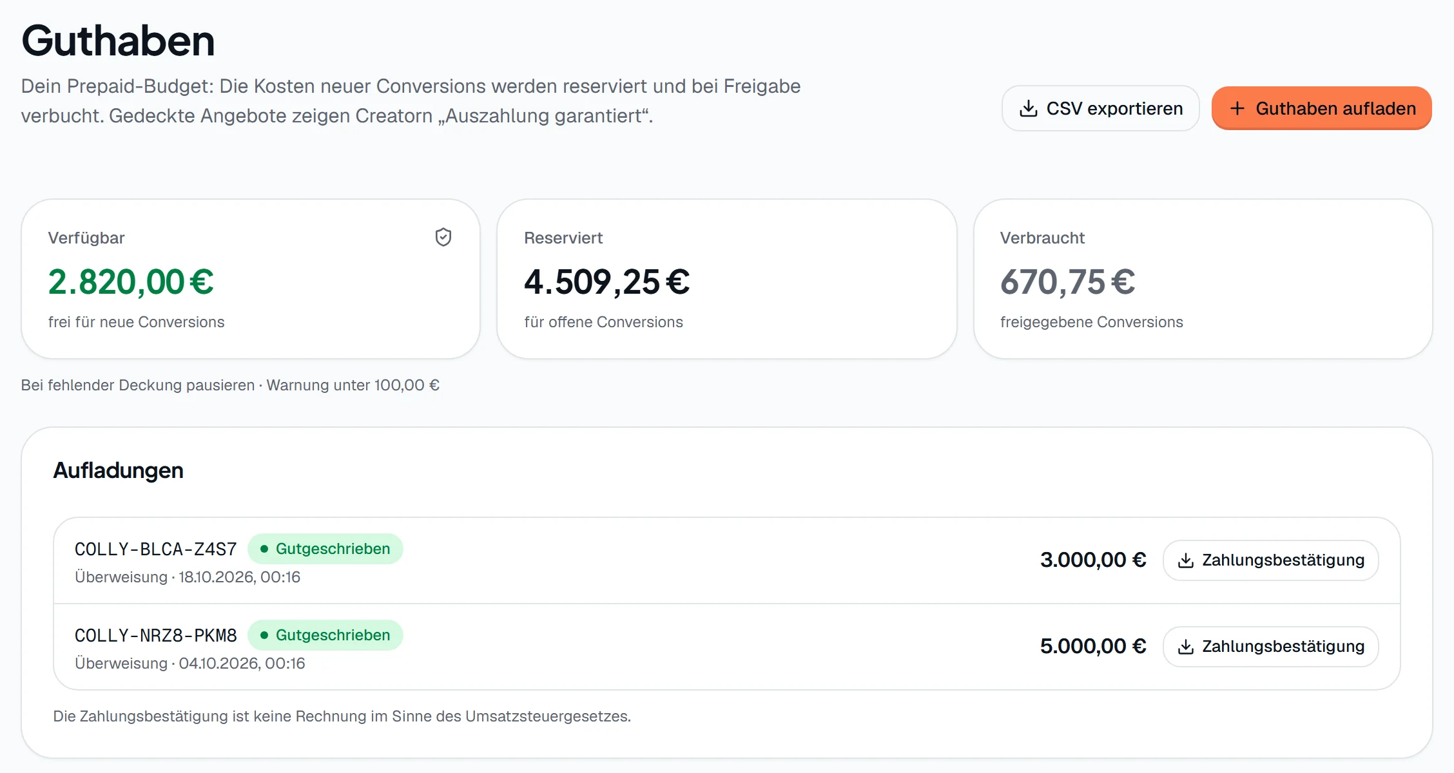Click the 'Aufladungen' section heading
Viewport: 1454px width, 773px height.
tap(118, 470)
